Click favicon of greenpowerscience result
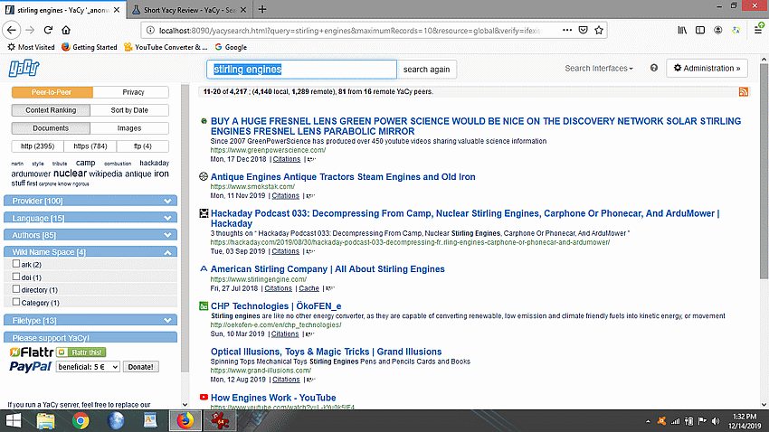The height and width of the screenshot is (432, 769). (204, 121)
